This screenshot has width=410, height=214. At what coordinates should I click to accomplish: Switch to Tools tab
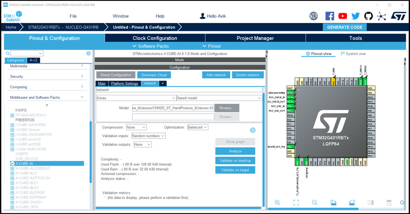pos(355,38)
